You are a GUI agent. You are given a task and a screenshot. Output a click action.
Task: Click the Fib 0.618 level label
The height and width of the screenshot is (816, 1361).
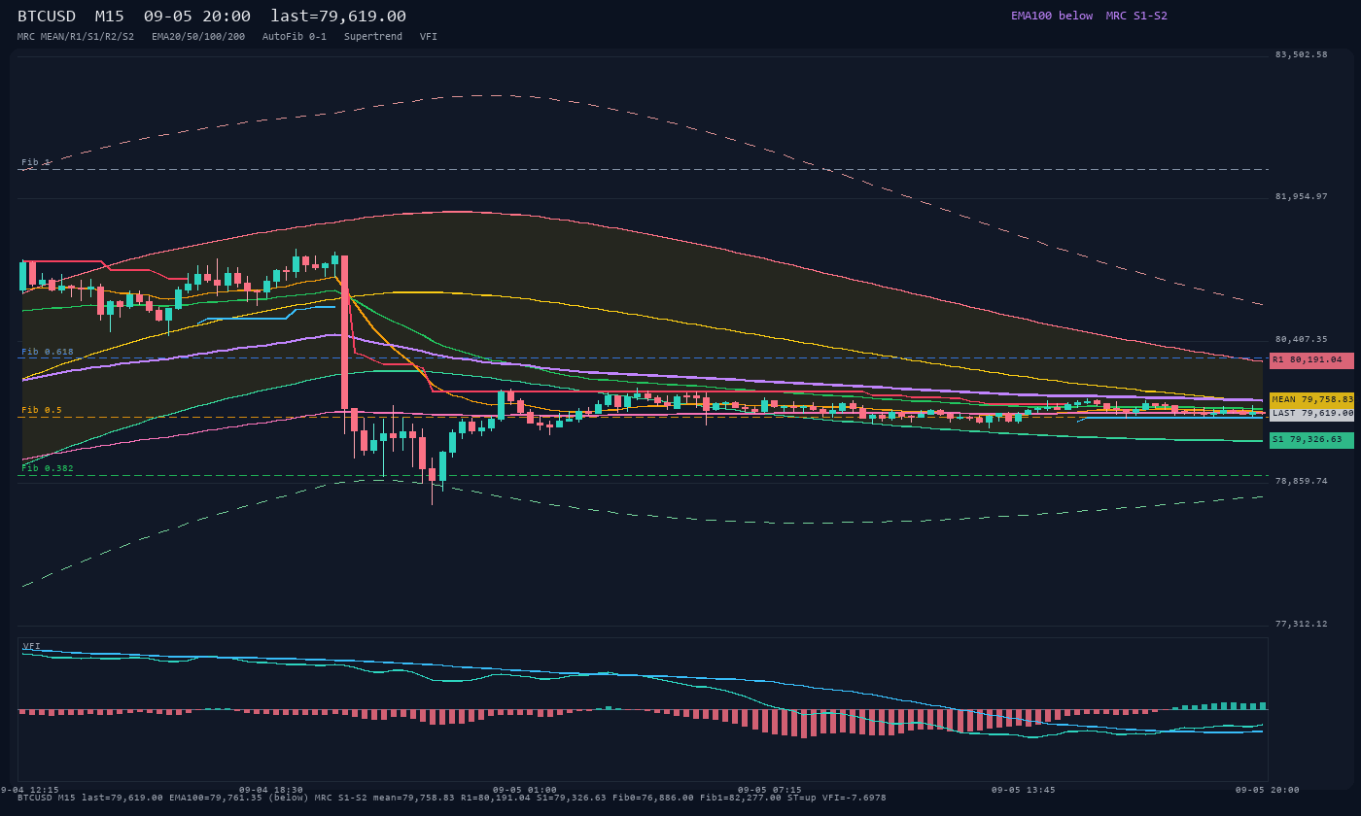[48, 352]
